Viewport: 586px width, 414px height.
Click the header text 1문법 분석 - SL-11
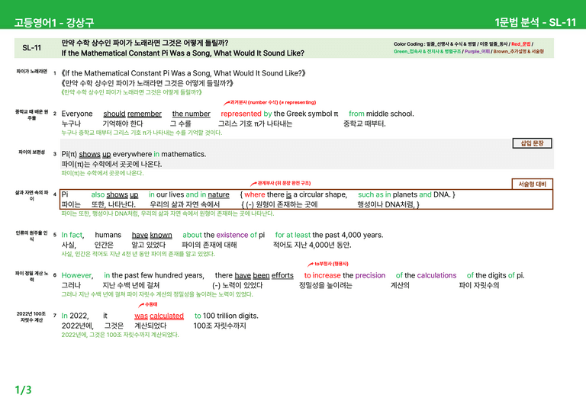(535, 22)
